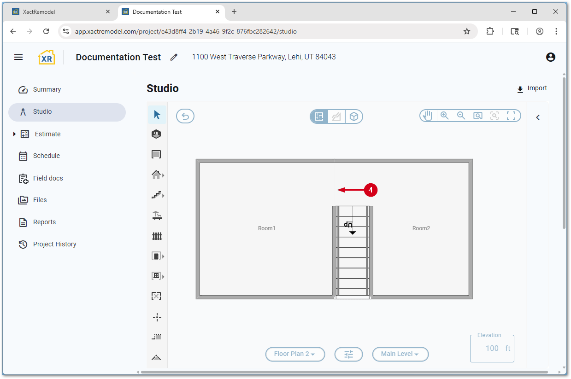Expand the Estimate section arrow
The width and height of the screenshot is (571, 379).
[14, 134]
